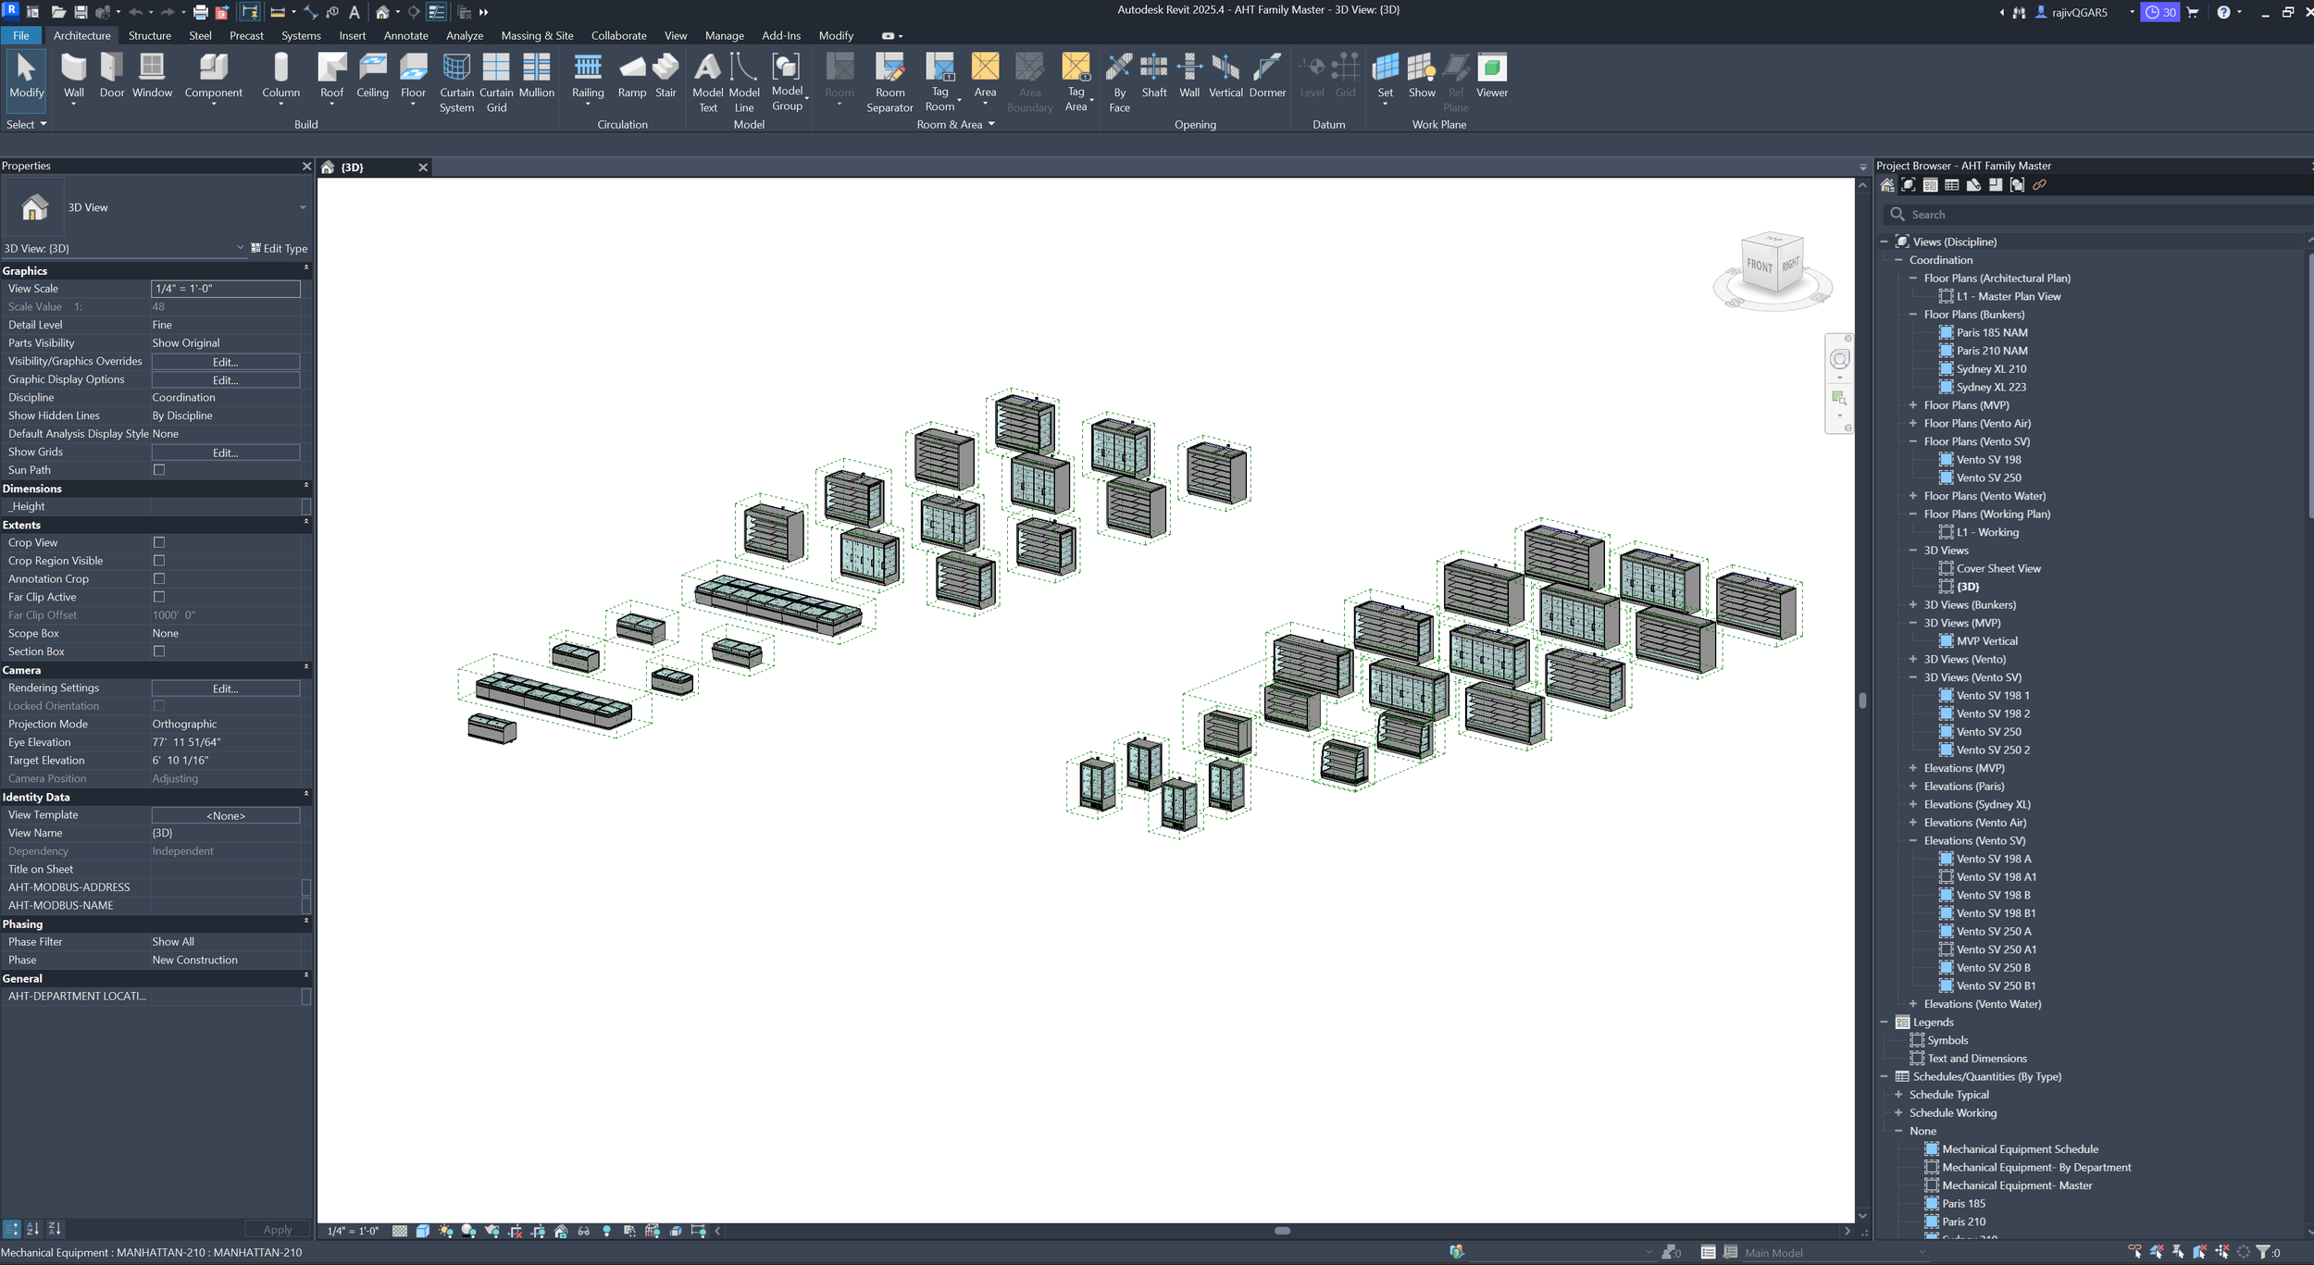The width and height of the screenshot is (2314, 1265).
Task: Click the Show work plane icon
Action: coord(1422,76)
